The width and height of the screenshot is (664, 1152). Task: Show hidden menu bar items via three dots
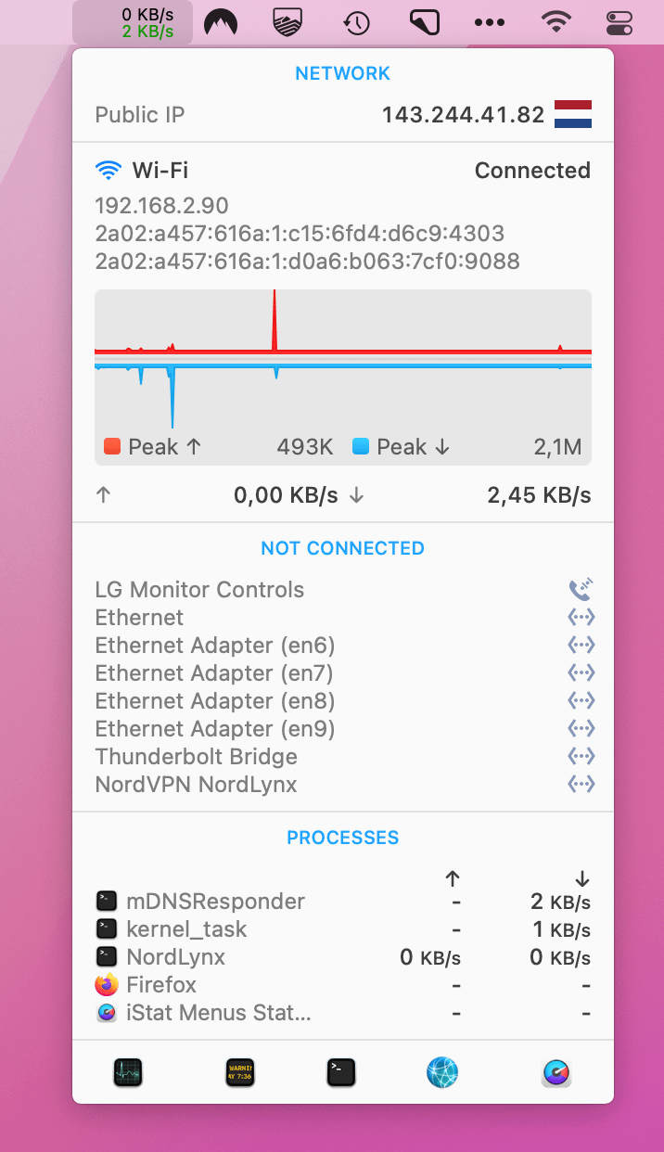pos(490,22)
